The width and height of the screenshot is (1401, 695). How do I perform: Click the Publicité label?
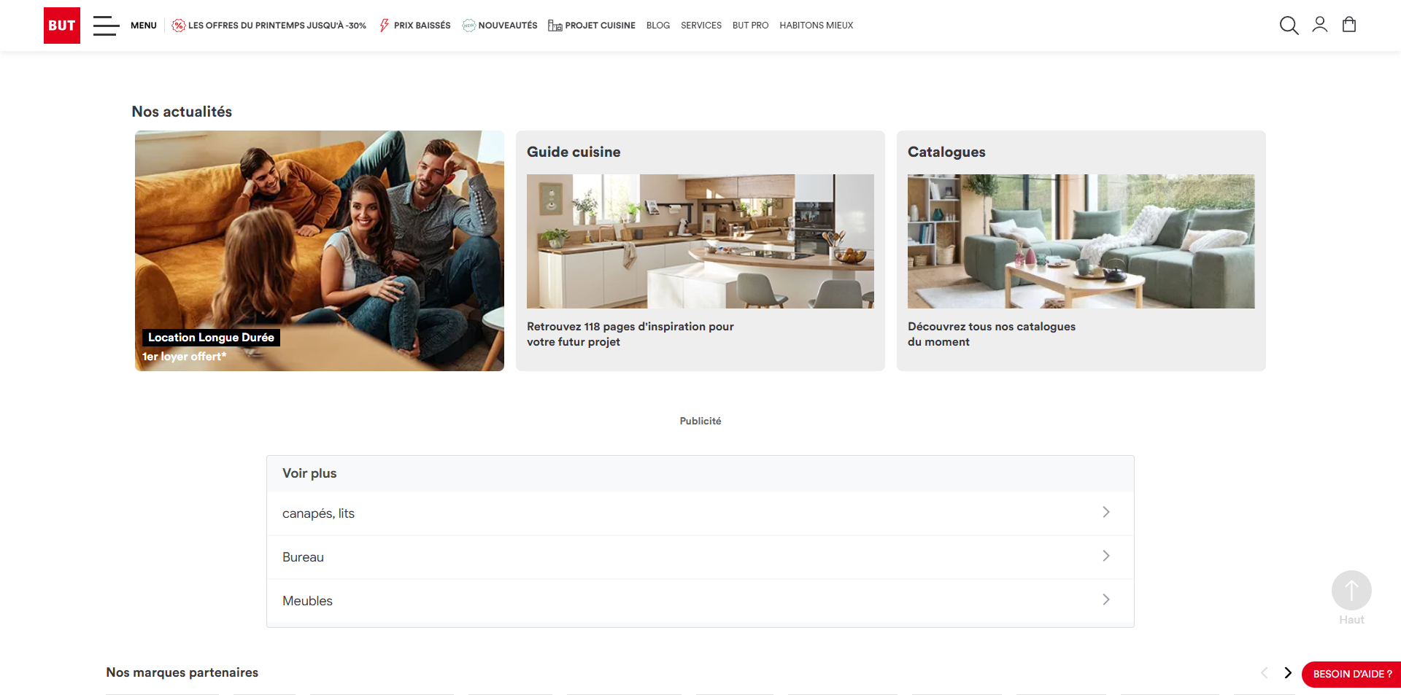pos(700,421)
